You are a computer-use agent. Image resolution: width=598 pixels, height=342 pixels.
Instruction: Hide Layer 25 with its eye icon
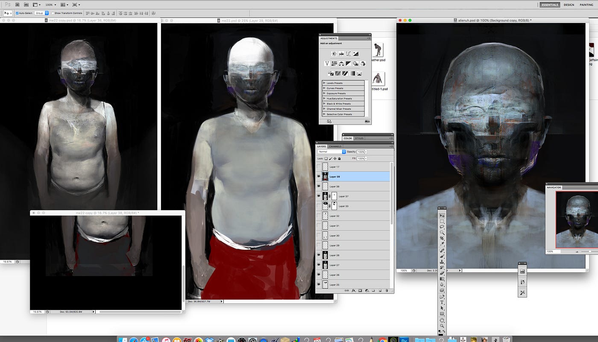[x=319, y=285]
